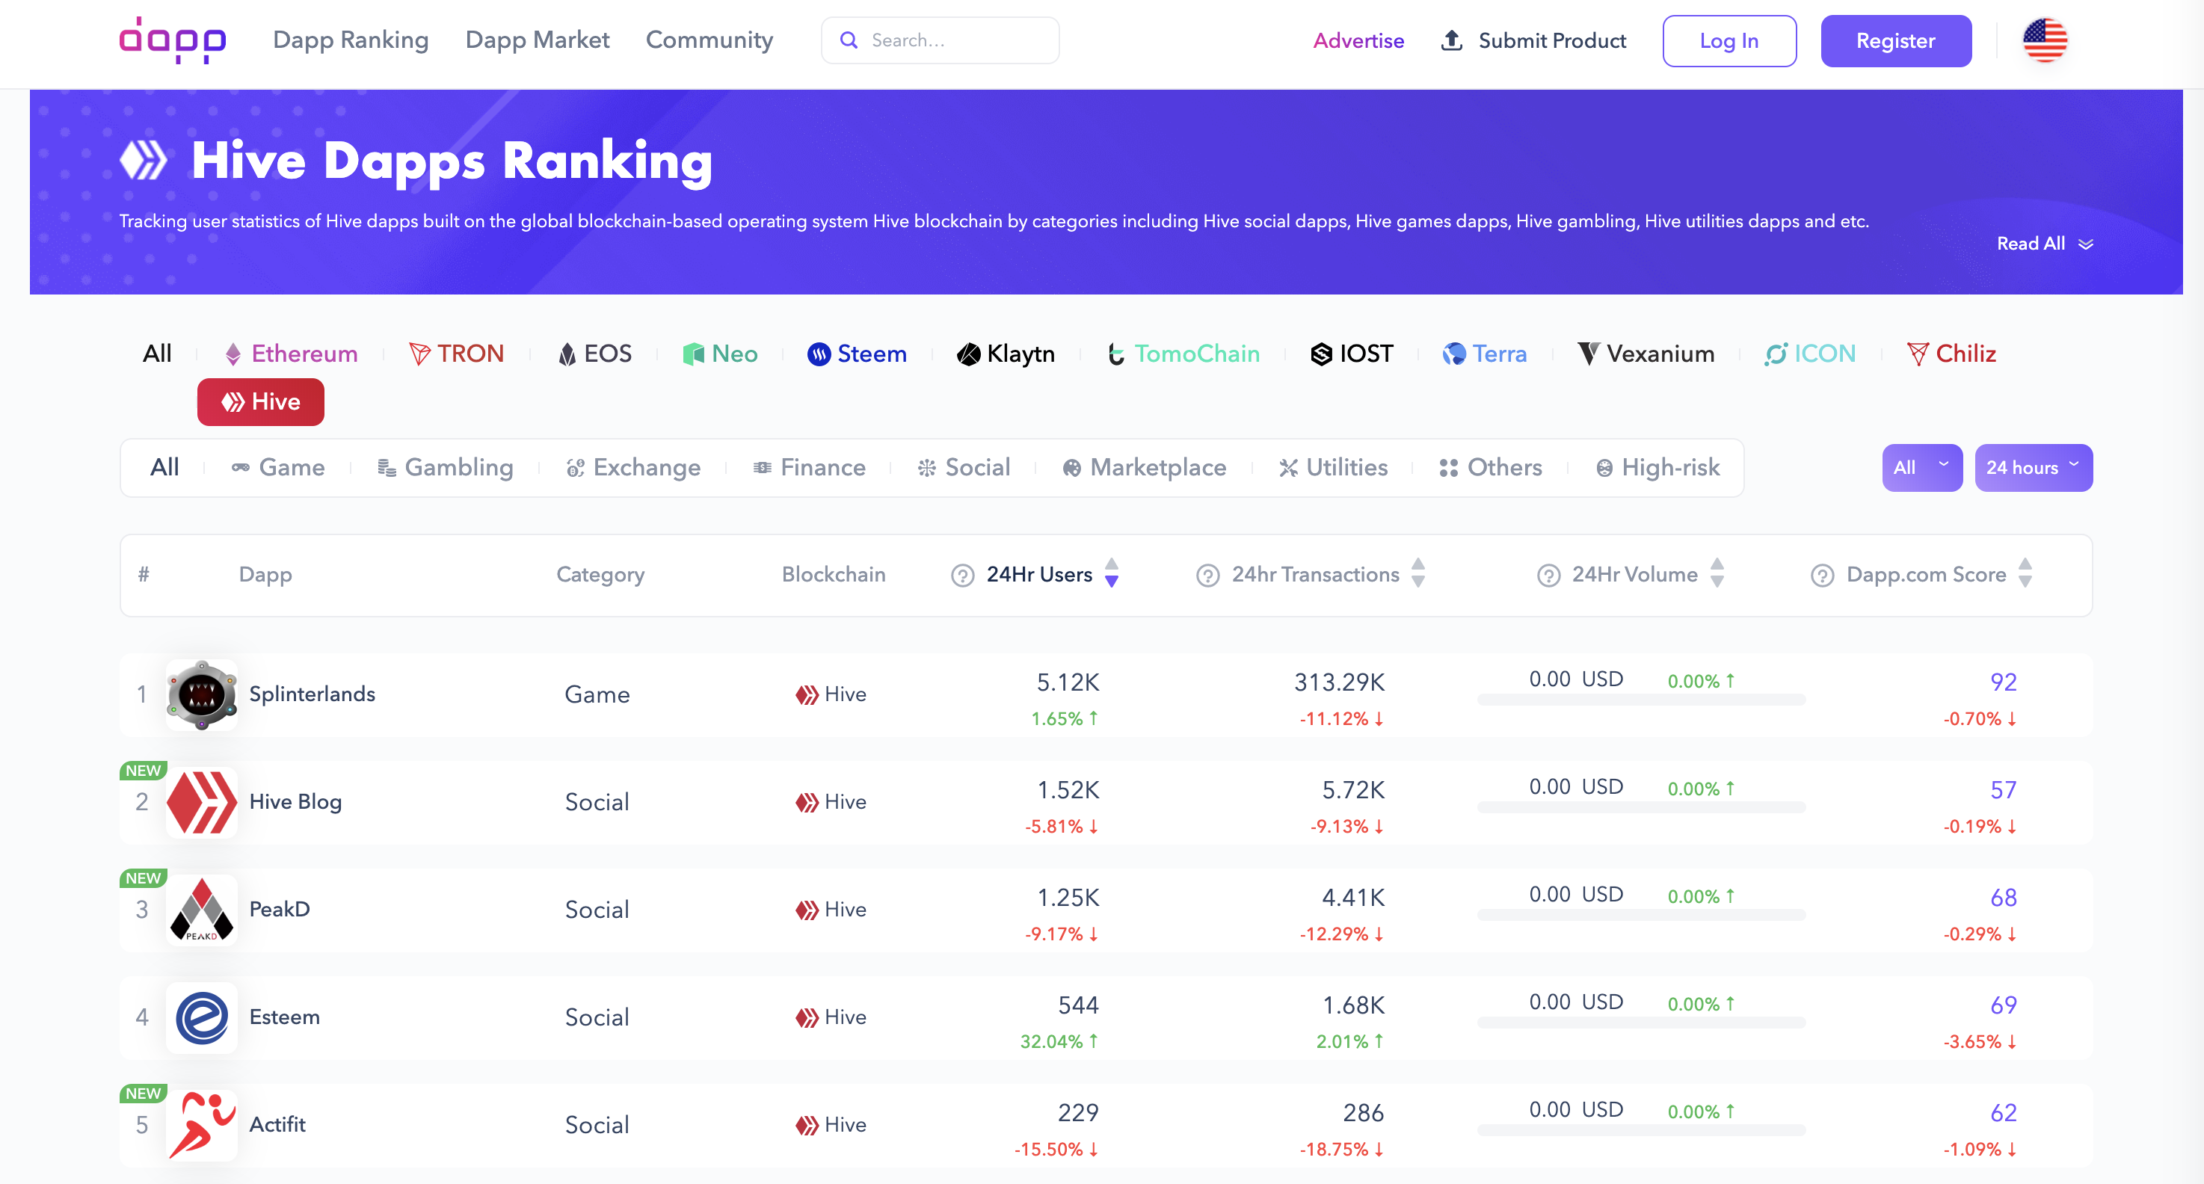Click the Submit Product link
The height and width of the screenshot is (1184, 2204).
(x=1552, y=41)
